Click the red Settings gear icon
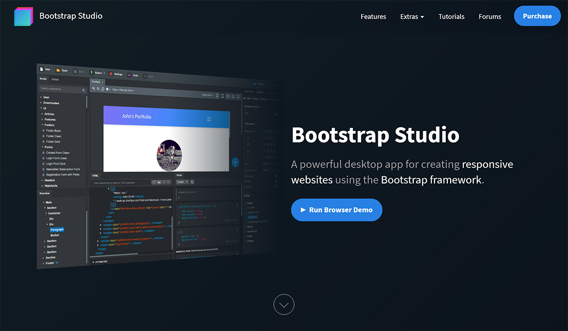 pyautogui.click(x=111, y=74)
